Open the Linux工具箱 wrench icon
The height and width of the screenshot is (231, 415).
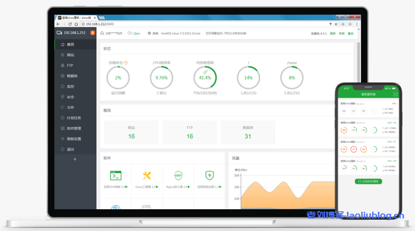point(146,175)
